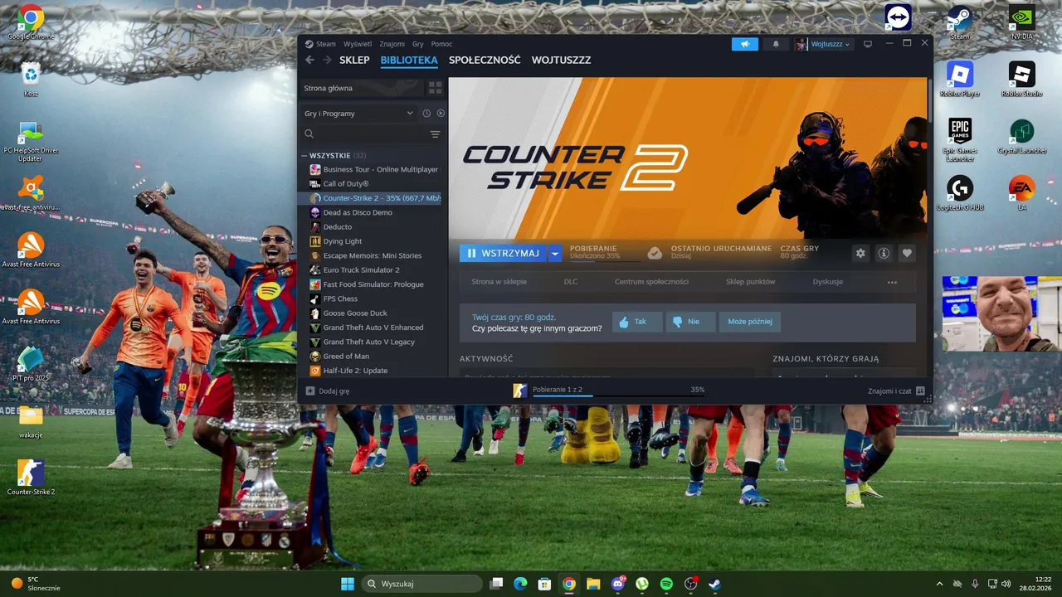The width and height of the screenshot is (1062, 597).
Task: Open the DLC link
Action: tap(571, 282)
